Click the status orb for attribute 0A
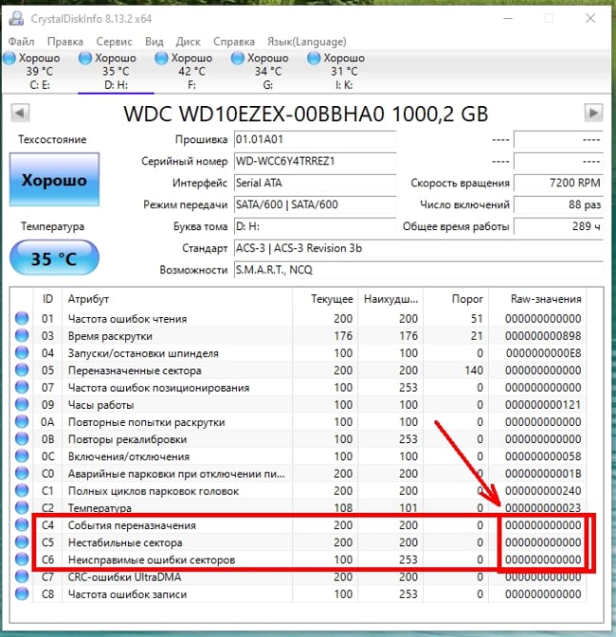This screenshot has height=637, width=616. (22, 422)
